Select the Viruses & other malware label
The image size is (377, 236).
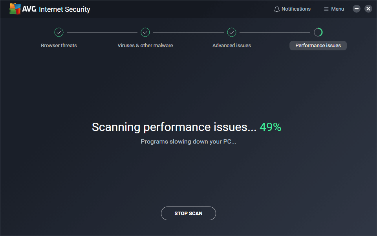pos(145,46)
